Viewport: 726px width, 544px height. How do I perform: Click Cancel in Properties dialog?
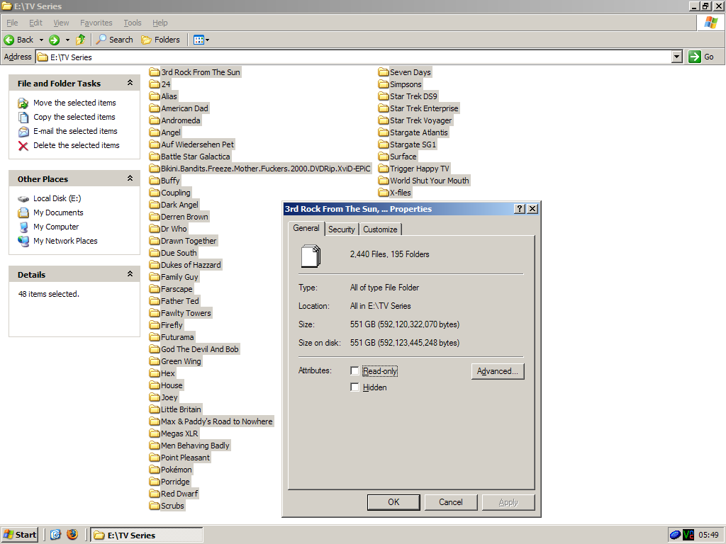click(450, 502)
